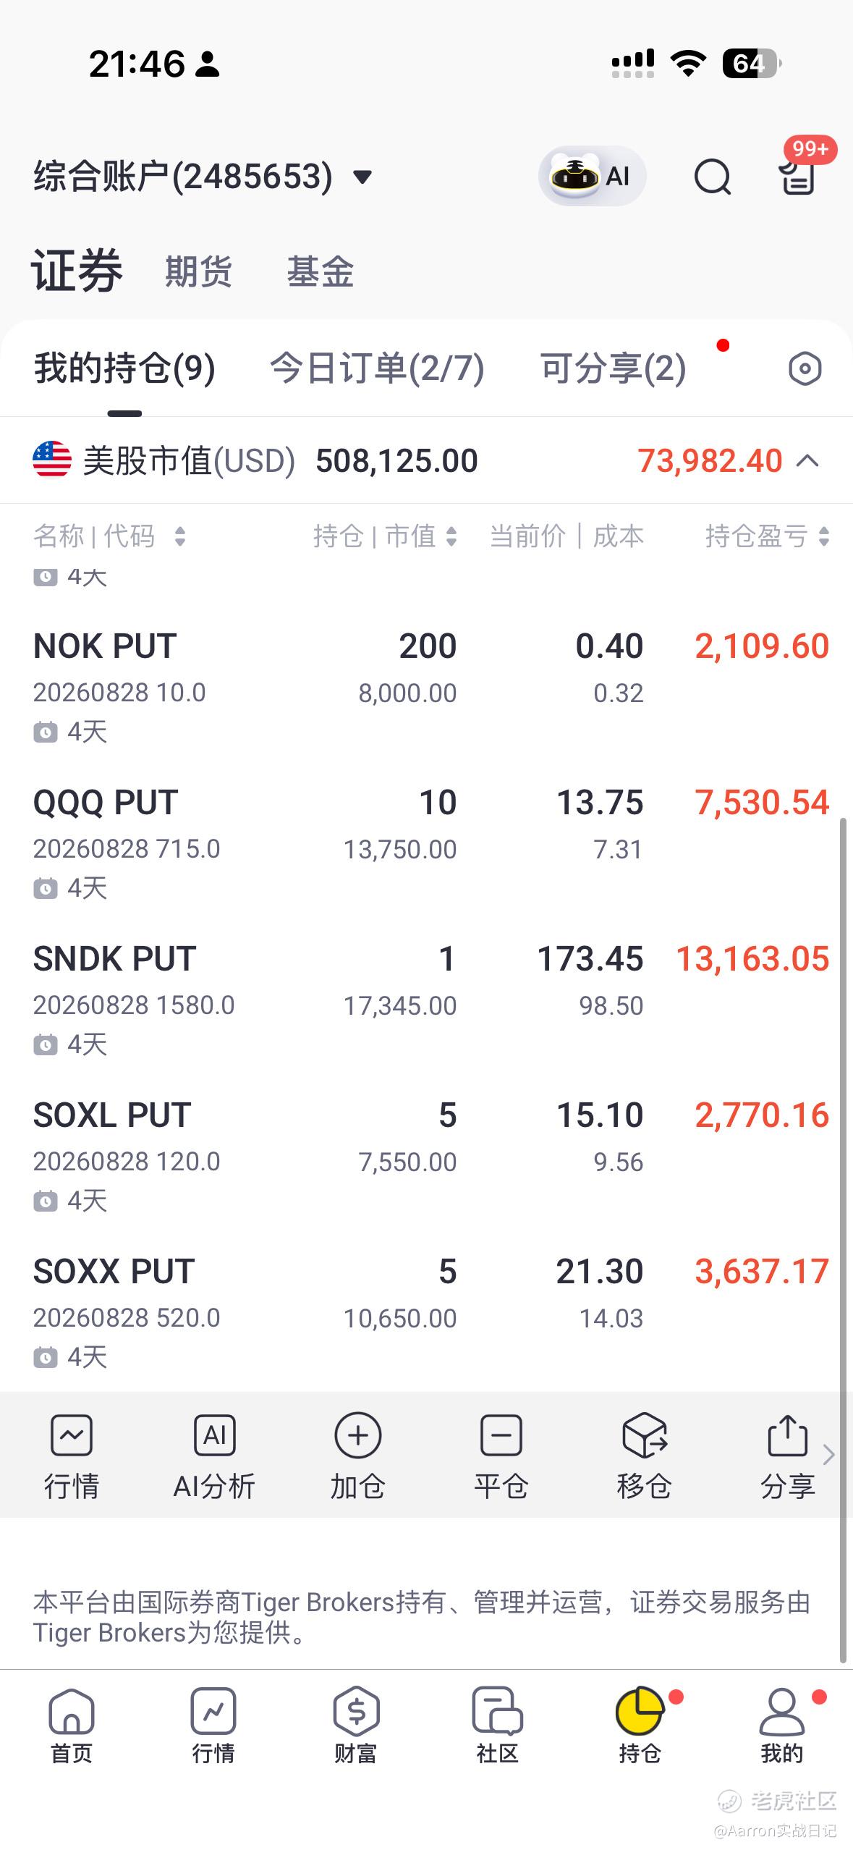Screen dimensions: 853x1850
Task: Show more actions with right chevron
Action: click(829, 1454)
